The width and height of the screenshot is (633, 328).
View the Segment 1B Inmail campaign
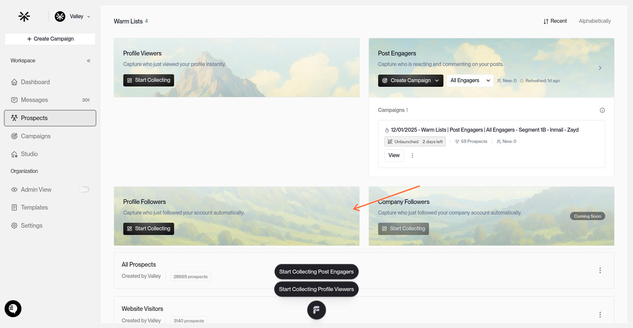tap(394, 155)
